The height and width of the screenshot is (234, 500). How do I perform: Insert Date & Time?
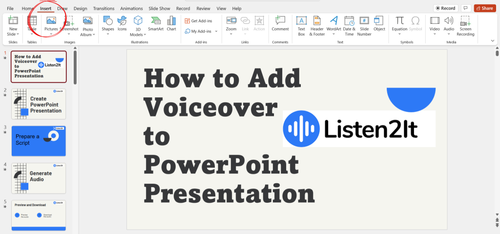tap(349, 26)
